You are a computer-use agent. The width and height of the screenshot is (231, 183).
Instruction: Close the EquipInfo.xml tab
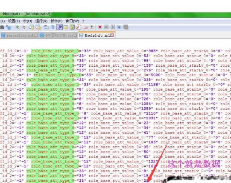112,35
